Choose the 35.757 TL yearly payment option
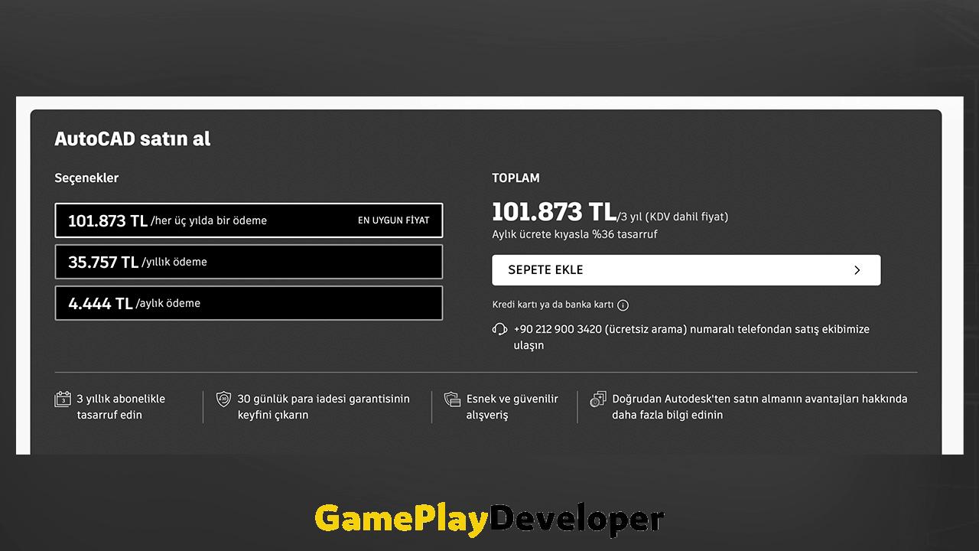Image resolution: width=979 pixels, height=551 pixels. (x=249, y=262)
